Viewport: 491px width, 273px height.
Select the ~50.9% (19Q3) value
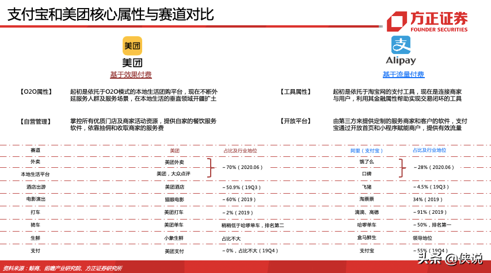(x=241, y=187)
